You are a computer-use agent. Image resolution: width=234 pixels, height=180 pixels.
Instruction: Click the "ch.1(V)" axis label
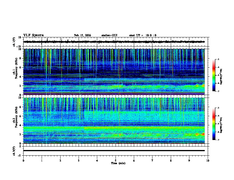tap(14, 42)
